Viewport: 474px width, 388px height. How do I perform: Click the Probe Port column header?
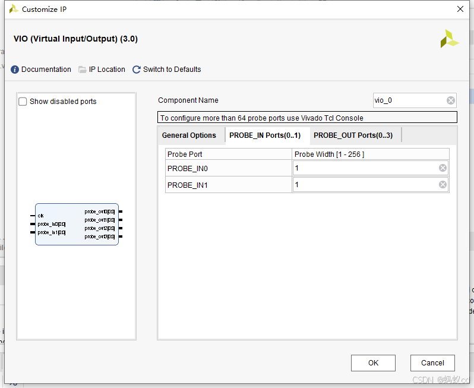coord(228,154)
